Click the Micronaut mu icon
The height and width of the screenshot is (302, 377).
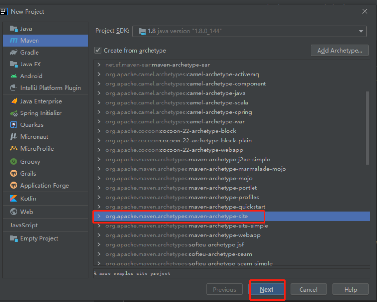(x=13, y=137)
